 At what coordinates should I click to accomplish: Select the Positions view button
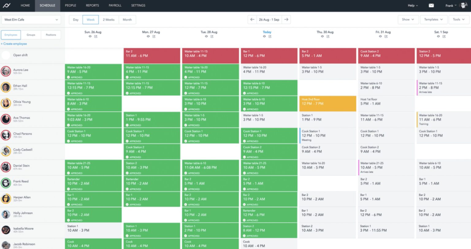point(51,35)
